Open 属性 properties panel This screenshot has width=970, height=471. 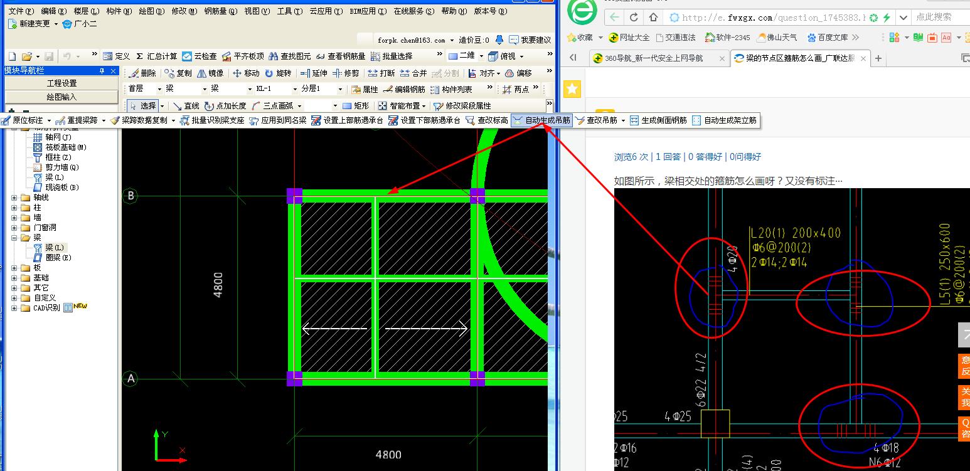(x=365, y=89)
